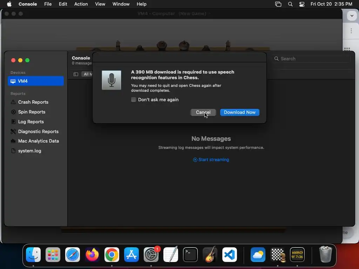Click the Console Search field
This screenshot has width=359, height=269.
pos(311,58)
